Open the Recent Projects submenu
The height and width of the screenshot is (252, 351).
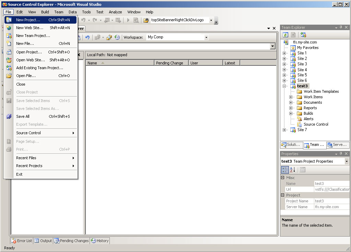click(x=40, y=166)
